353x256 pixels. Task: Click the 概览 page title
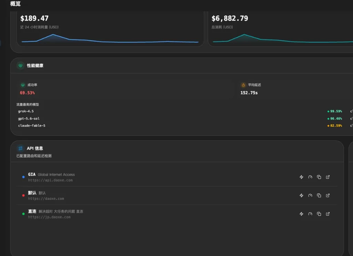(x=15, y=3)
